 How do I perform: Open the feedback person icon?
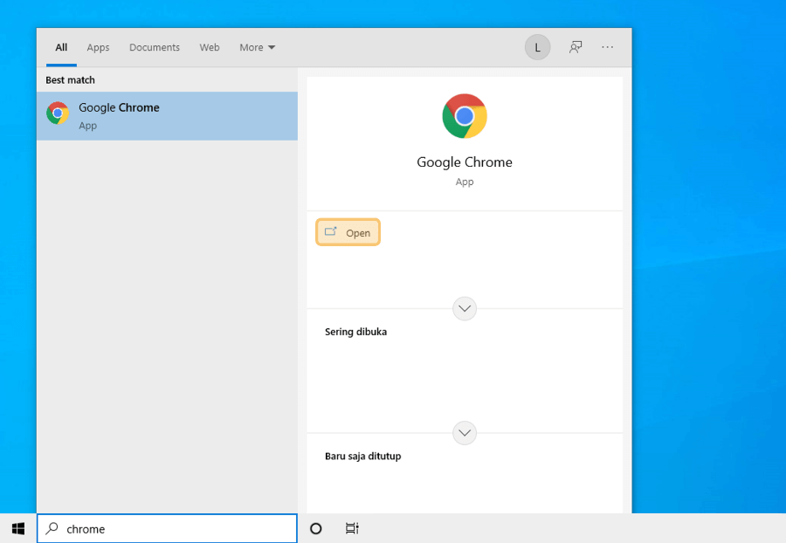click(x=576, y=47)
